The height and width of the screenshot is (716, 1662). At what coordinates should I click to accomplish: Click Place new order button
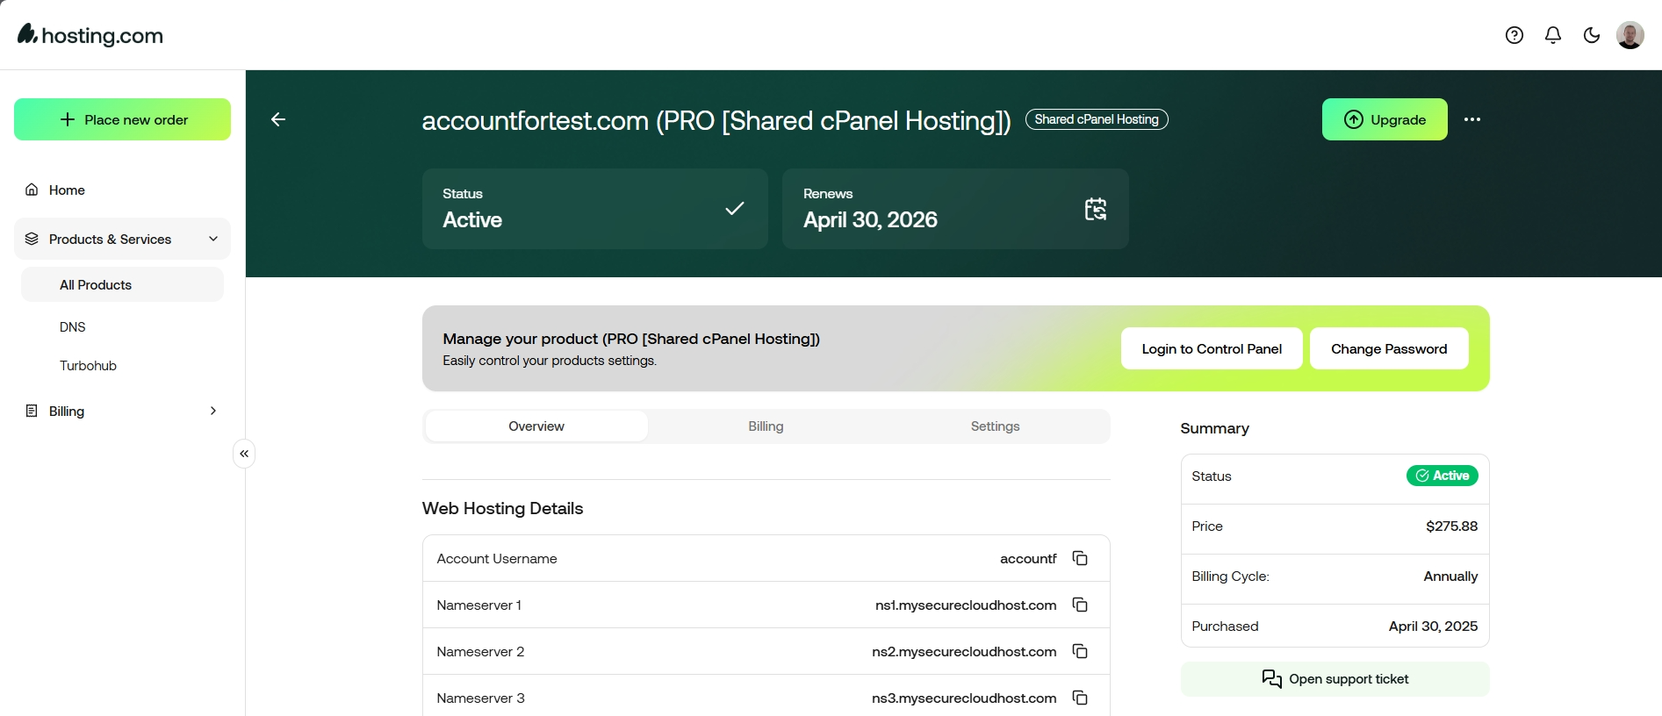click(x=122, y=119)
